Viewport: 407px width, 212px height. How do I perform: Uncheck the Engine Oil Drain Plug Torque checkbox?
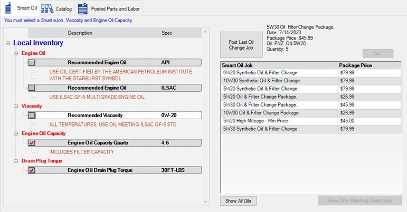[x=32, y=170]
